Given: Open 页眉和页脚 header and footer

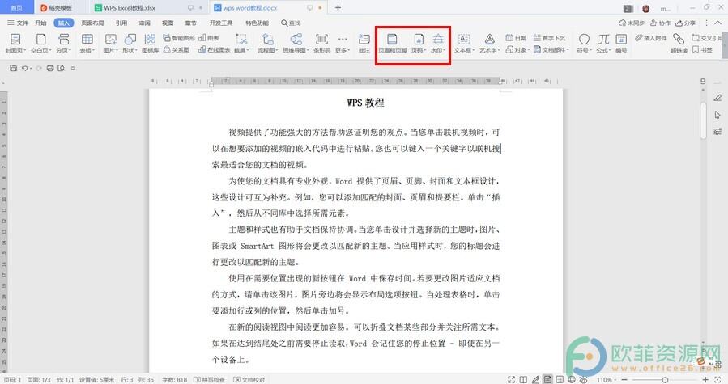Looking at the screenshot, I should pos(392,43).
